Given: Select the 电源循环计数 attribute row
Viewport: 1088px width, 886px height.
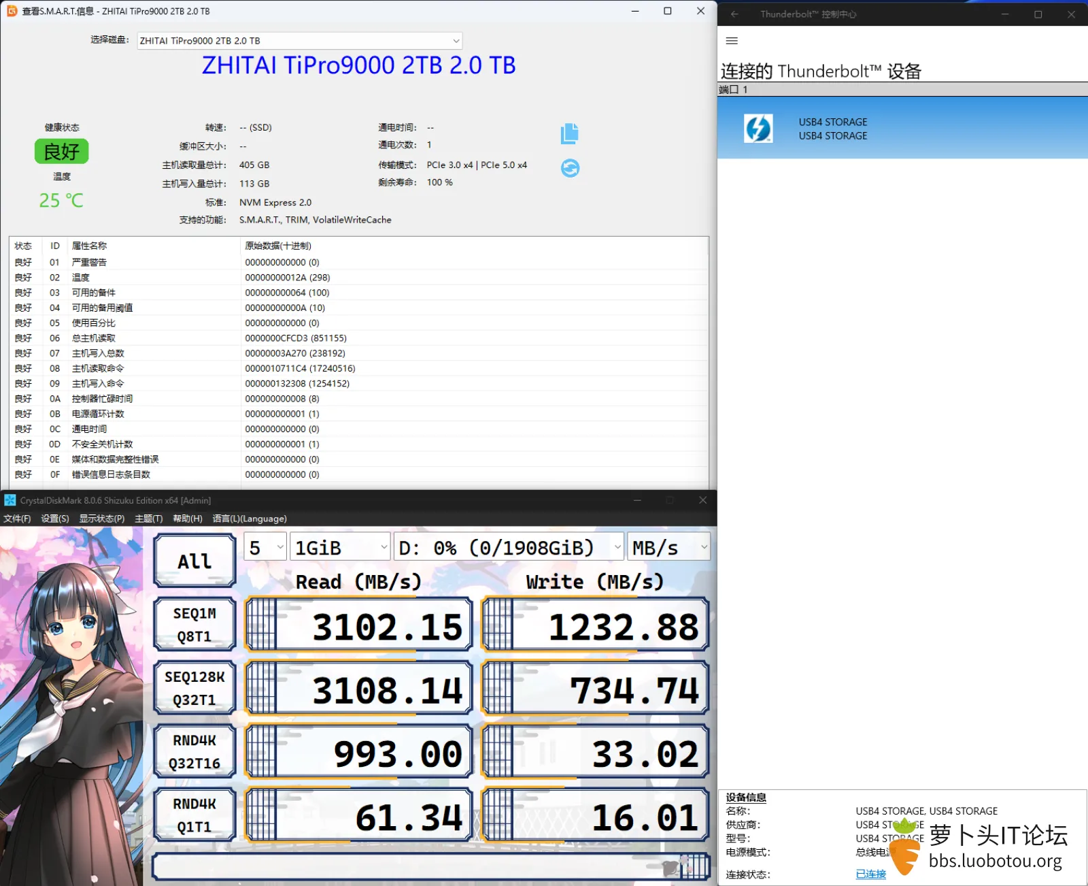Looking at the screenshot, I should (358, 414).
